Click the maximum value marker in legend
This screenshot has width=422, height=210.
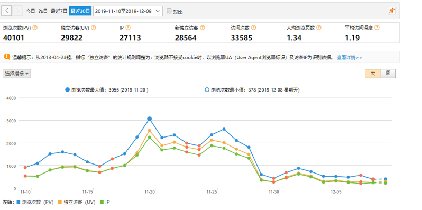67,90
